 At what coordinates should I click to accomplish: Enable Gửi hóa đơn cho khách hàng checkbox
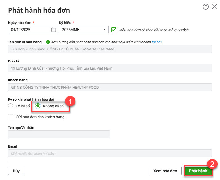[x=11, y=117]
